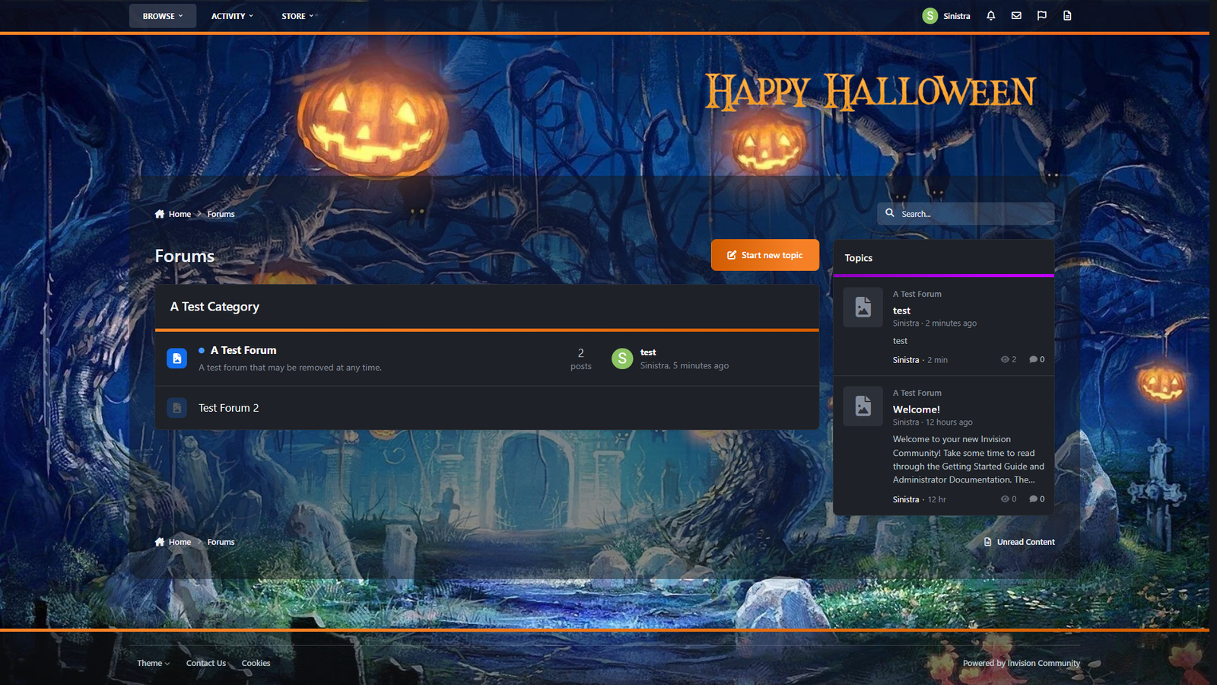Open the A Test Forum title link
The height and width of the screenshot is (685, 1217).
pos(243,350)
